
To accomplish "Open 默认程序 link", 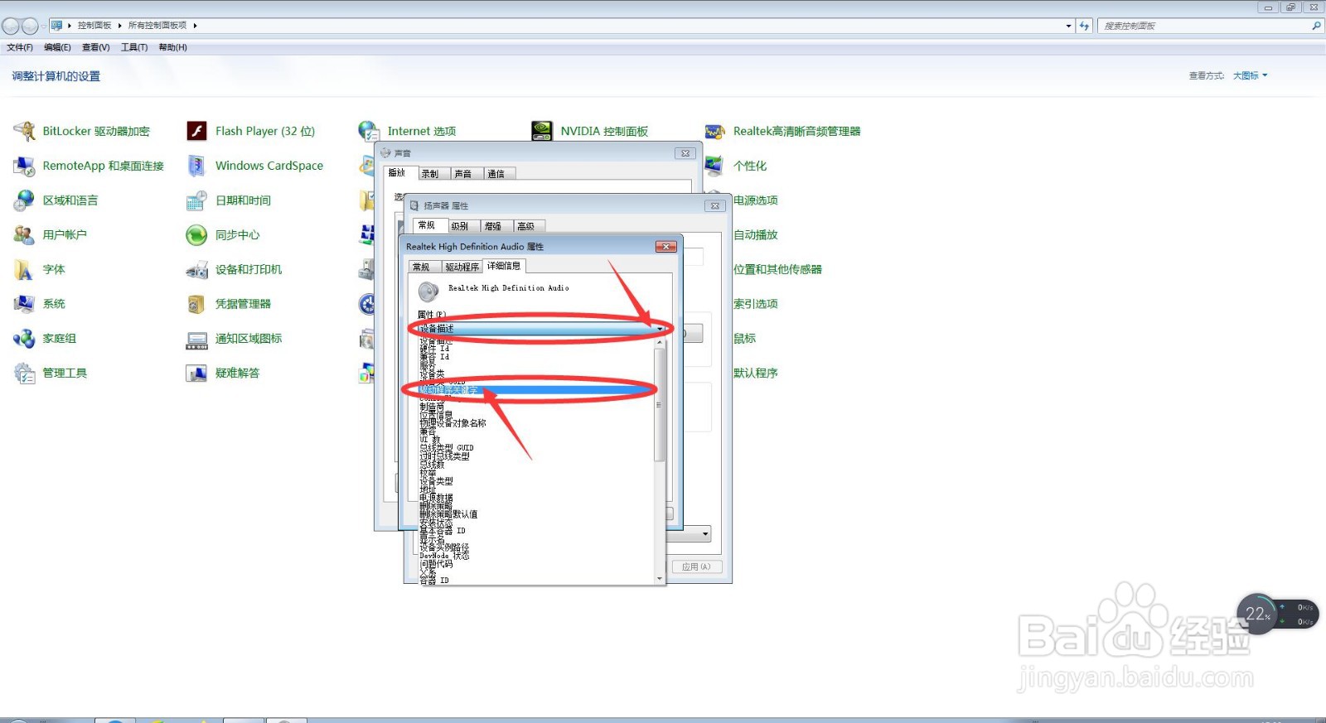I will click(x=756, y=374).
